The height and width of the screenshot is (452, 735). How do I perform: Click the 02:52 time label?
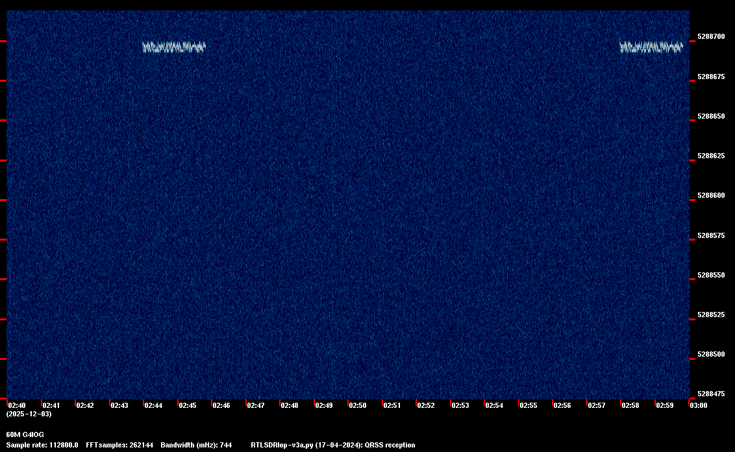pyautogui.click(x=426, y=405)
